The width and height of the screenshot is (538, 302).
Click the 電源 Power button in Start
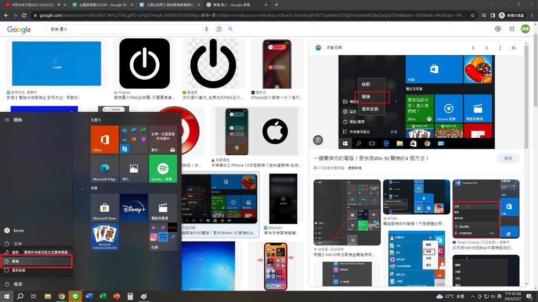click(x=36, y=284)
